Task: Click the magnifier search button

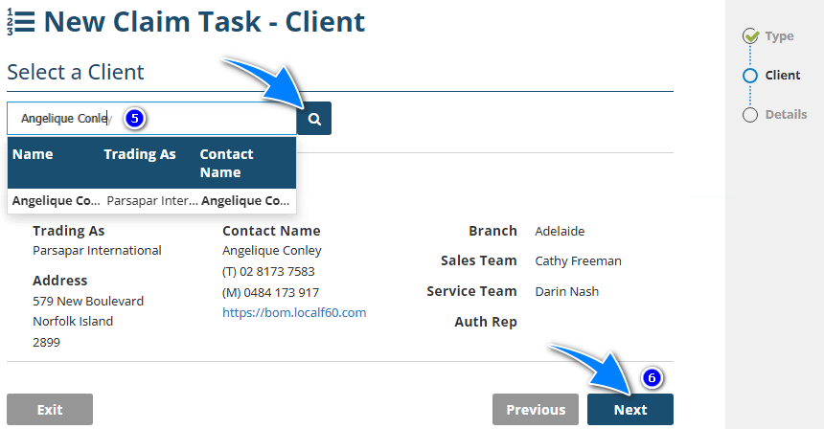Action: pos(314,119)
